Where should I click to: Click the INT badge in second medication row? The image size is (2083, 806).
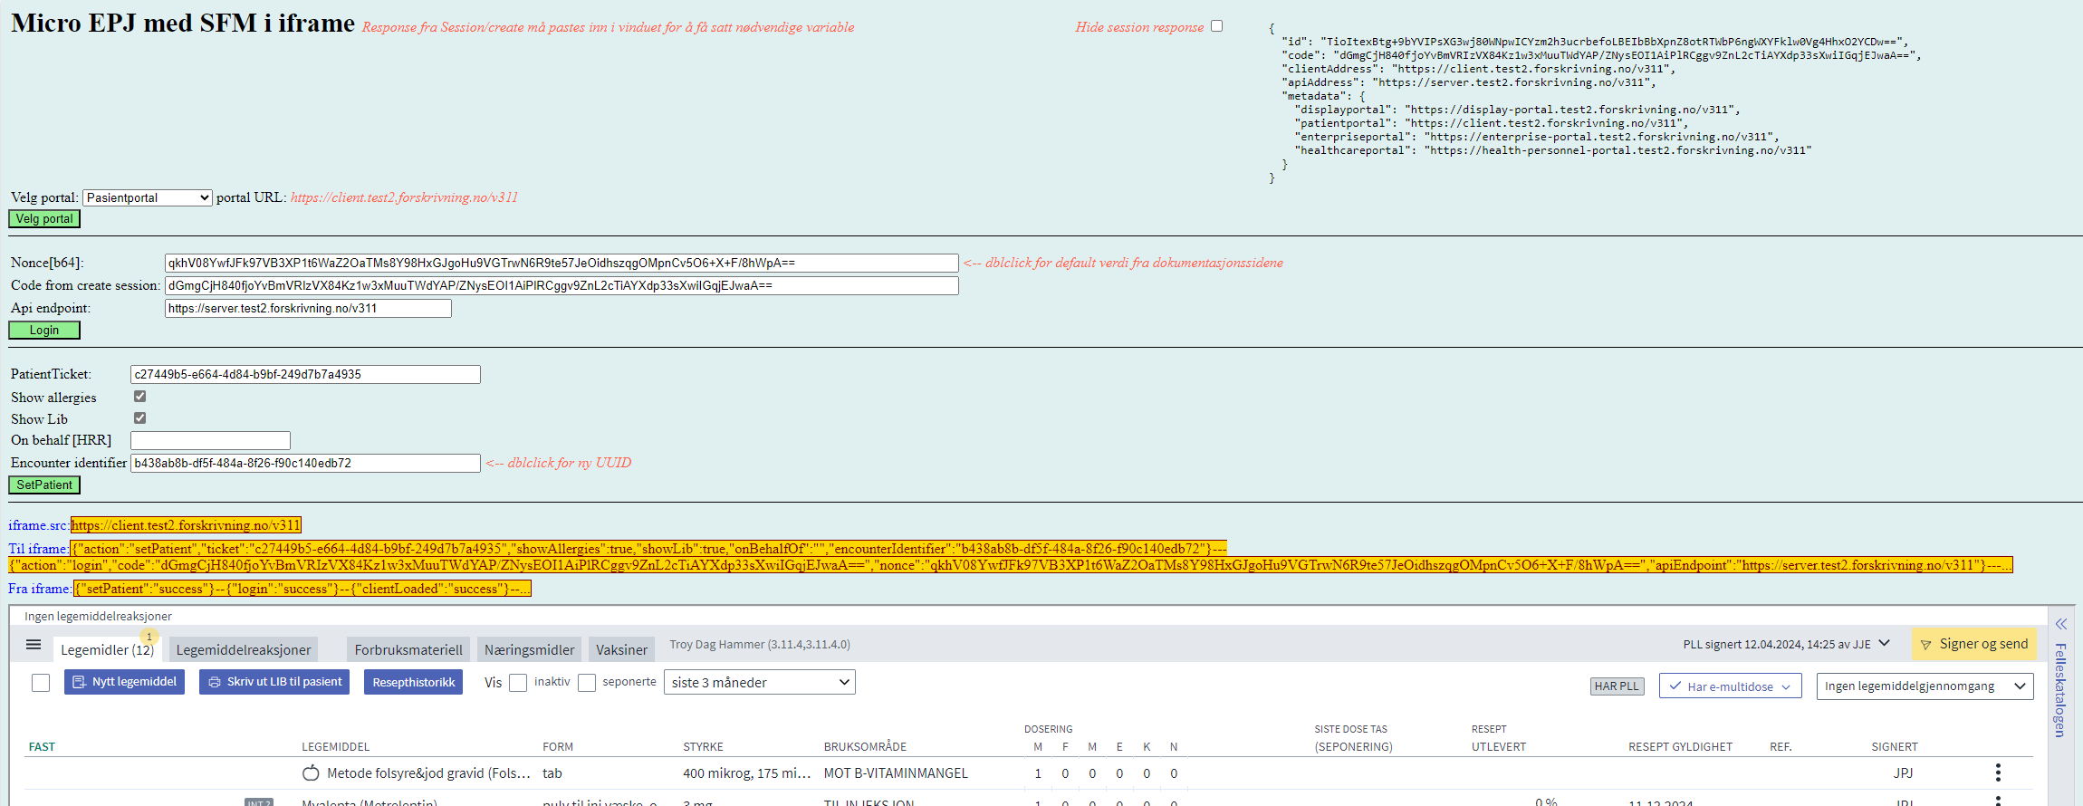pyautogui.click(x=258, y=802)
